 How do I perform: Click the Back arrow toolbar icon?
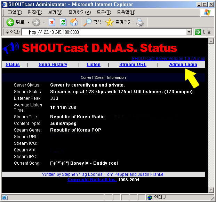click(10, 22)
